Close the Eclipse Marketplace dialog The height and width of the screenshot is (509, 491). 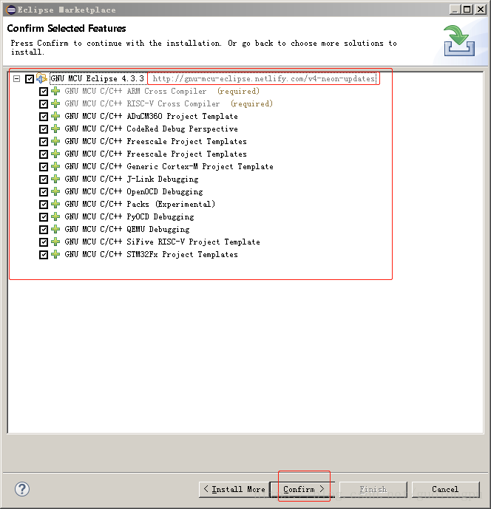[x=480, y=10]
